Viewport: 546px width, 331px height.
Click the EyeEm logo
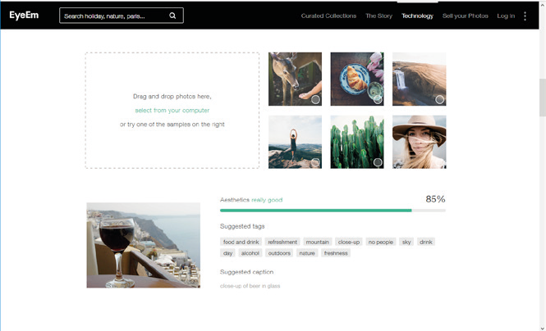coord(24,15)
